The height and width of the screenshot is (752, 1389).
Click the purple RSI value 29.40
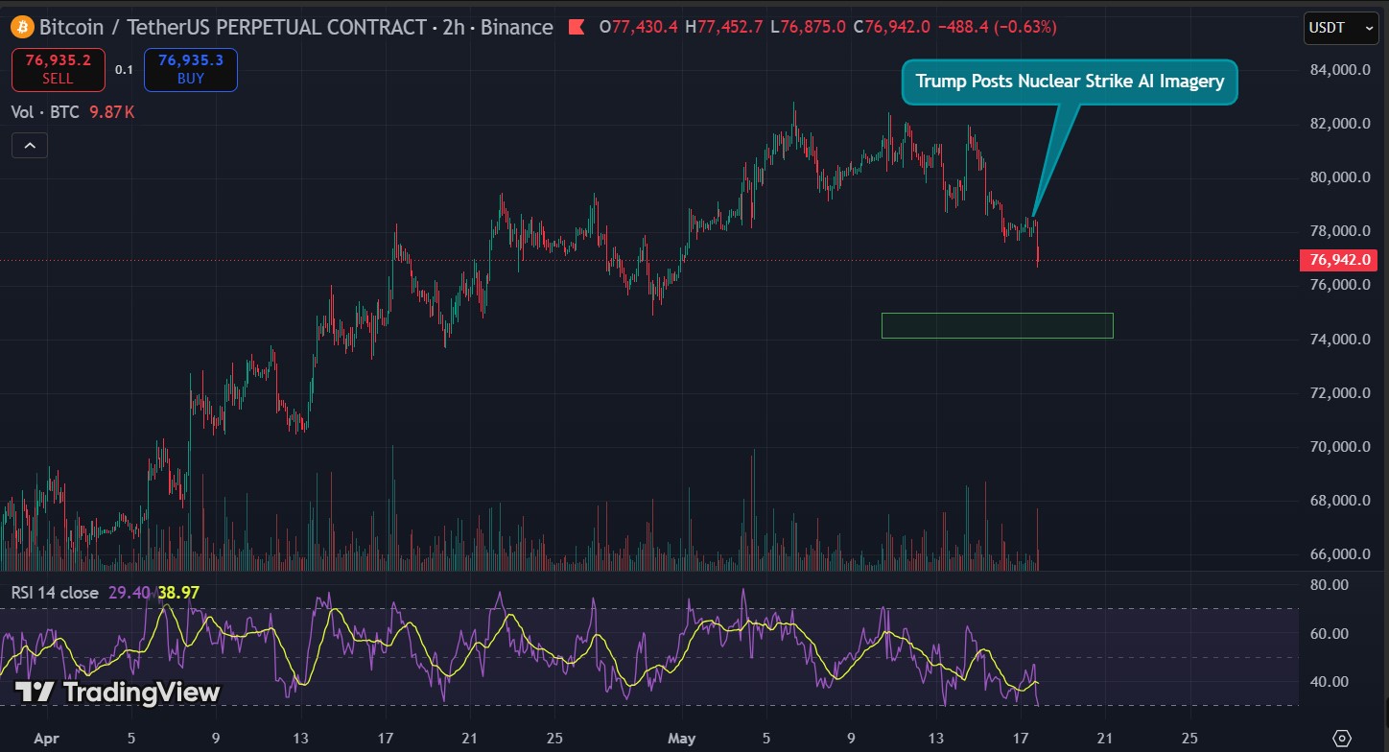click(129, 593)
